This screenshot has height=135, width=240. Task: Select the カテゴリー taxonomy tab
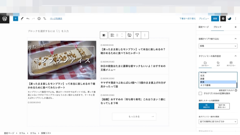point(205,64)
